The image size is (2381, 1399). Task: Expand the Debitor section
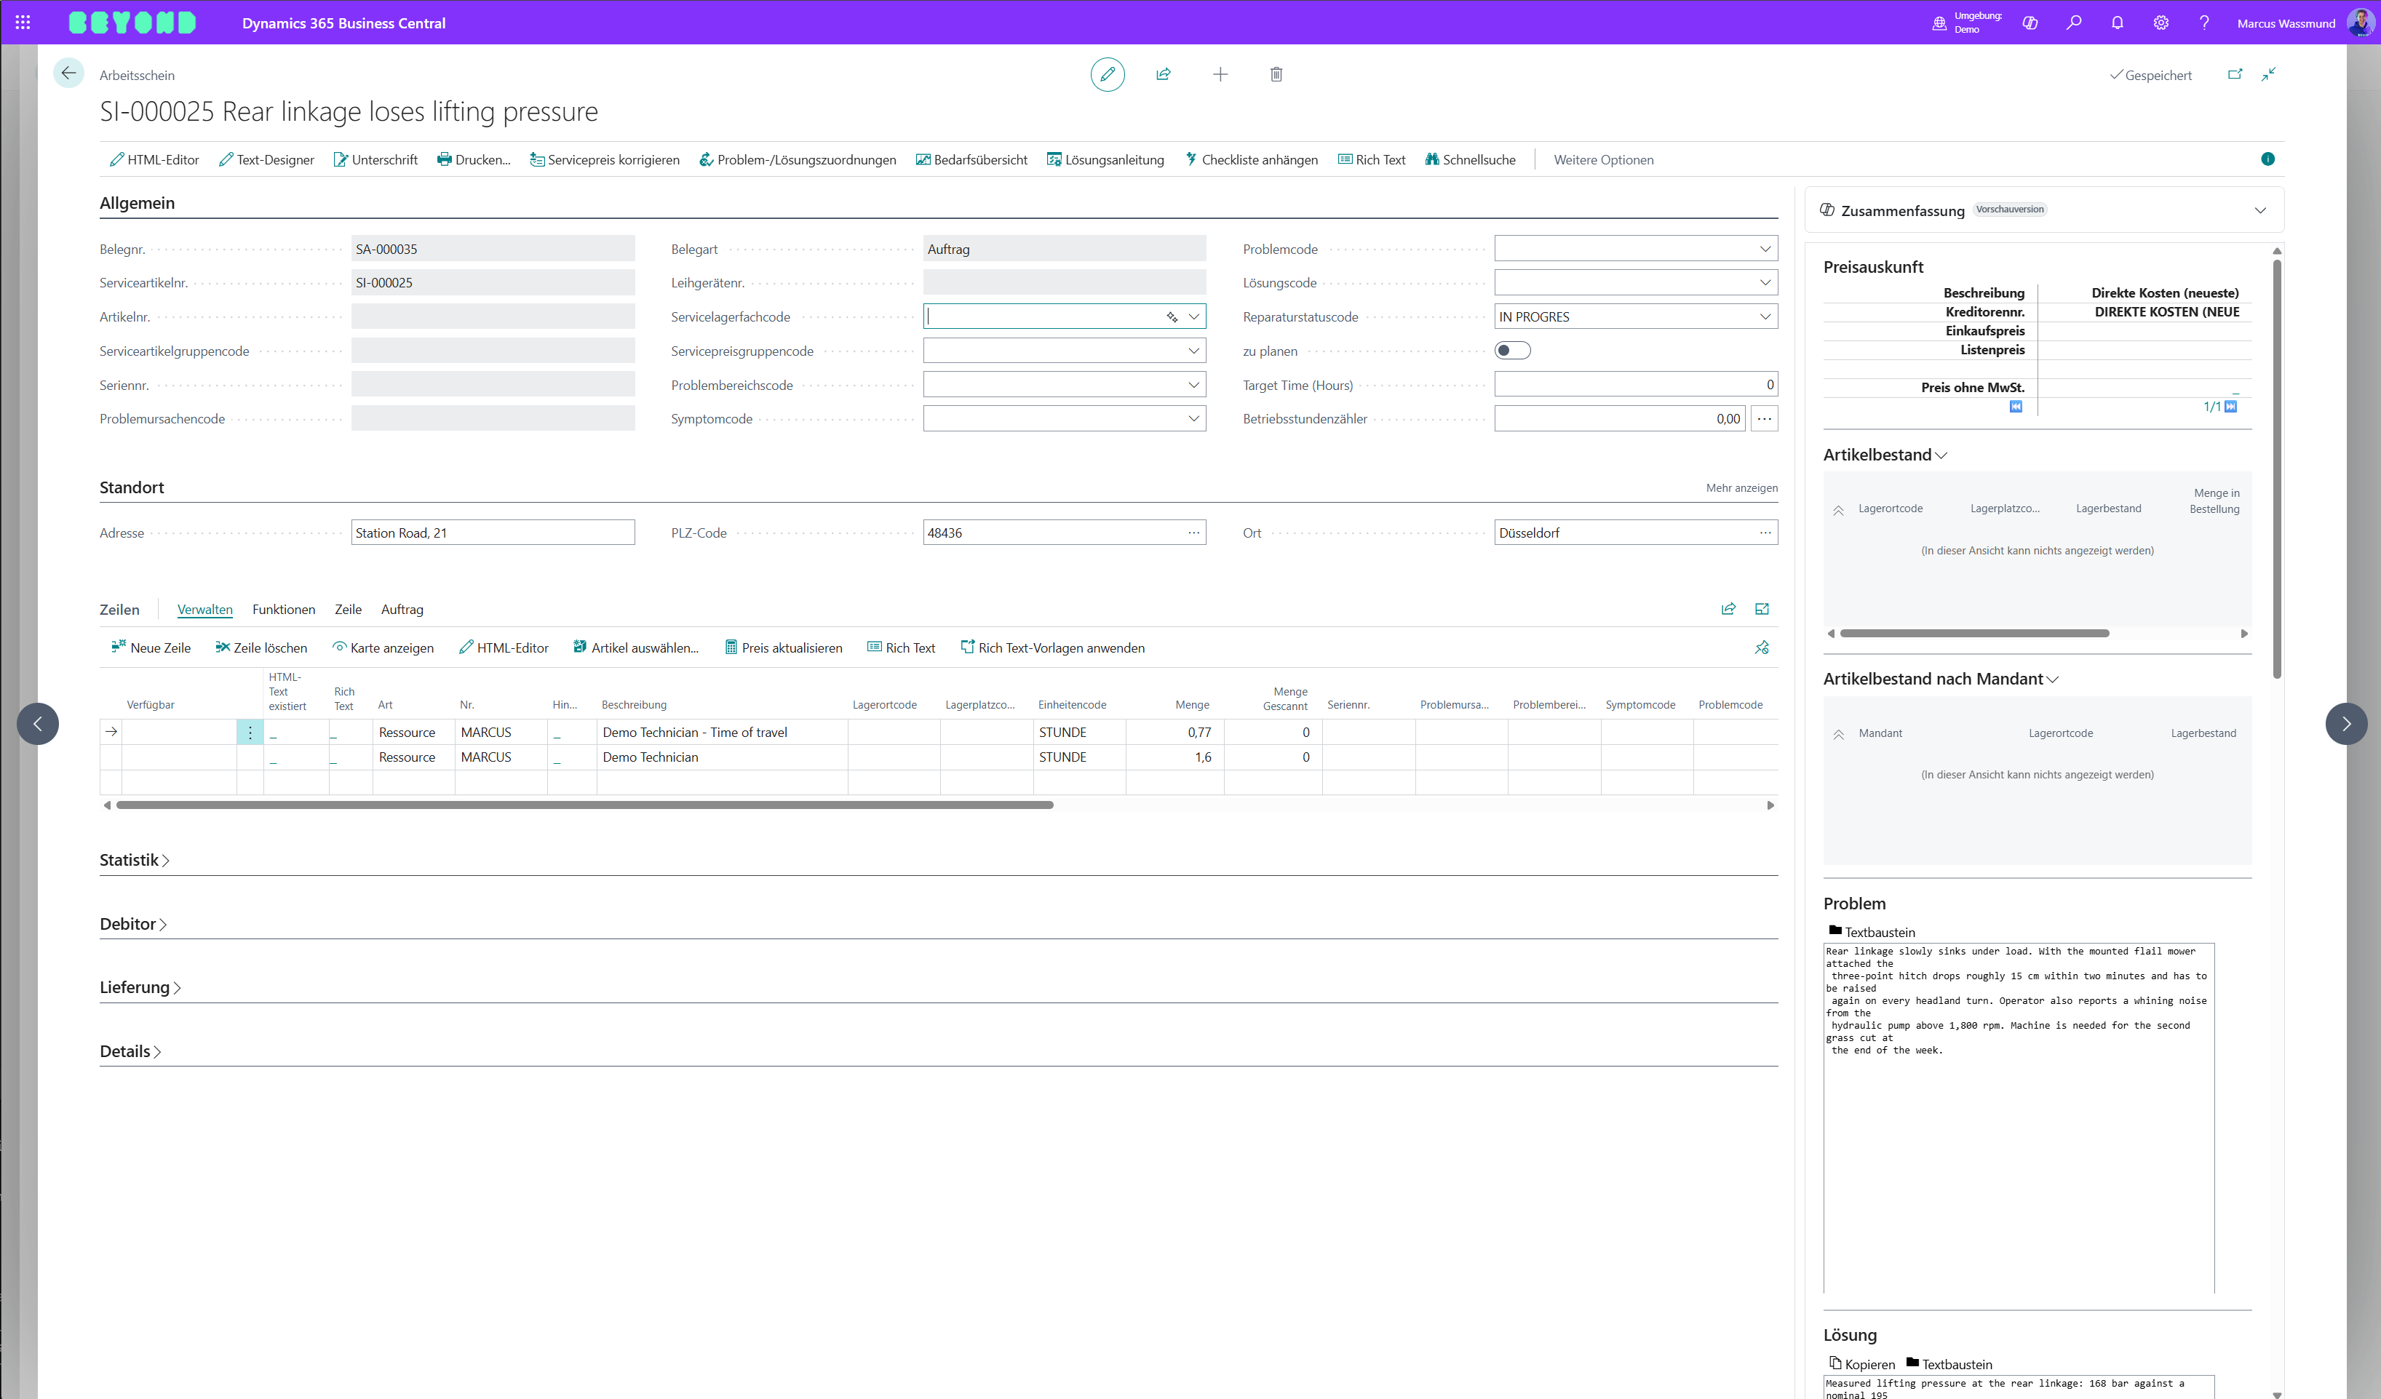coord(133,924)
